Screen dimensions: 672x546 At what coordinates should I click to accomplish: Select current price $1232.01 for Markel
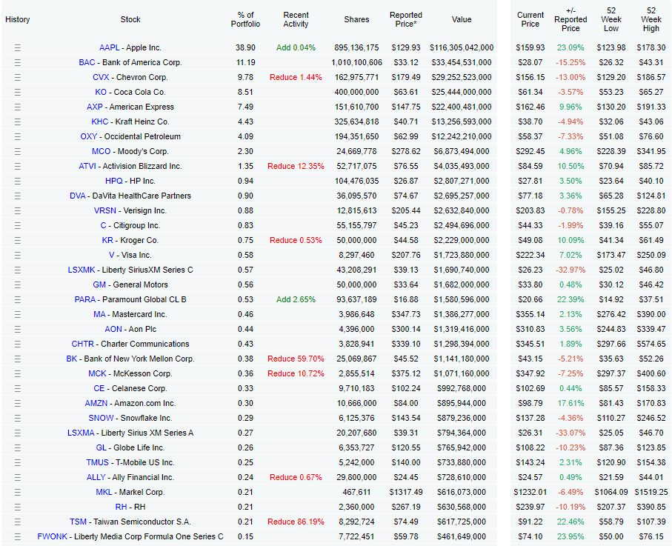[530, 492]
